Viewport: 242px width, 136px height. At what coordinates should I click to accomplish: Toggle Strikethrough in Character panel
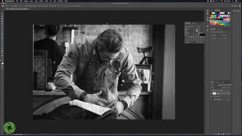click(x=203, y=37)
